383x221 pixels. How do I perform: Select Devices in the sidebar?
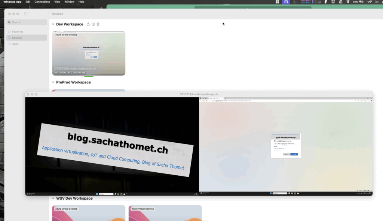17,38
